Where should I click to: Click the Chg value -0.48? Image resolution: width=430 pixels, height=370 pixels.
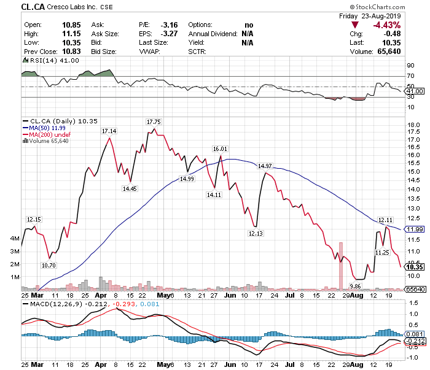coord(392,34)
